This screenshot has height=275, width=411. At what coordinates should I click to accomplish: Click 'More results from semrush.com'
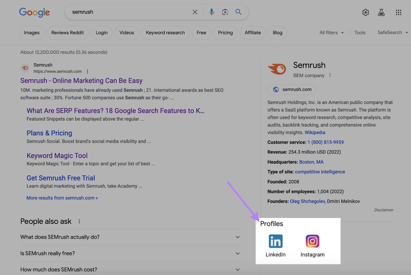click(62, 198)
